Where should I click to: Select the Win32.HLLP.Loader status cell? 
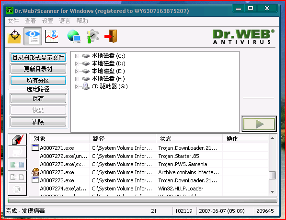(181, 189)
